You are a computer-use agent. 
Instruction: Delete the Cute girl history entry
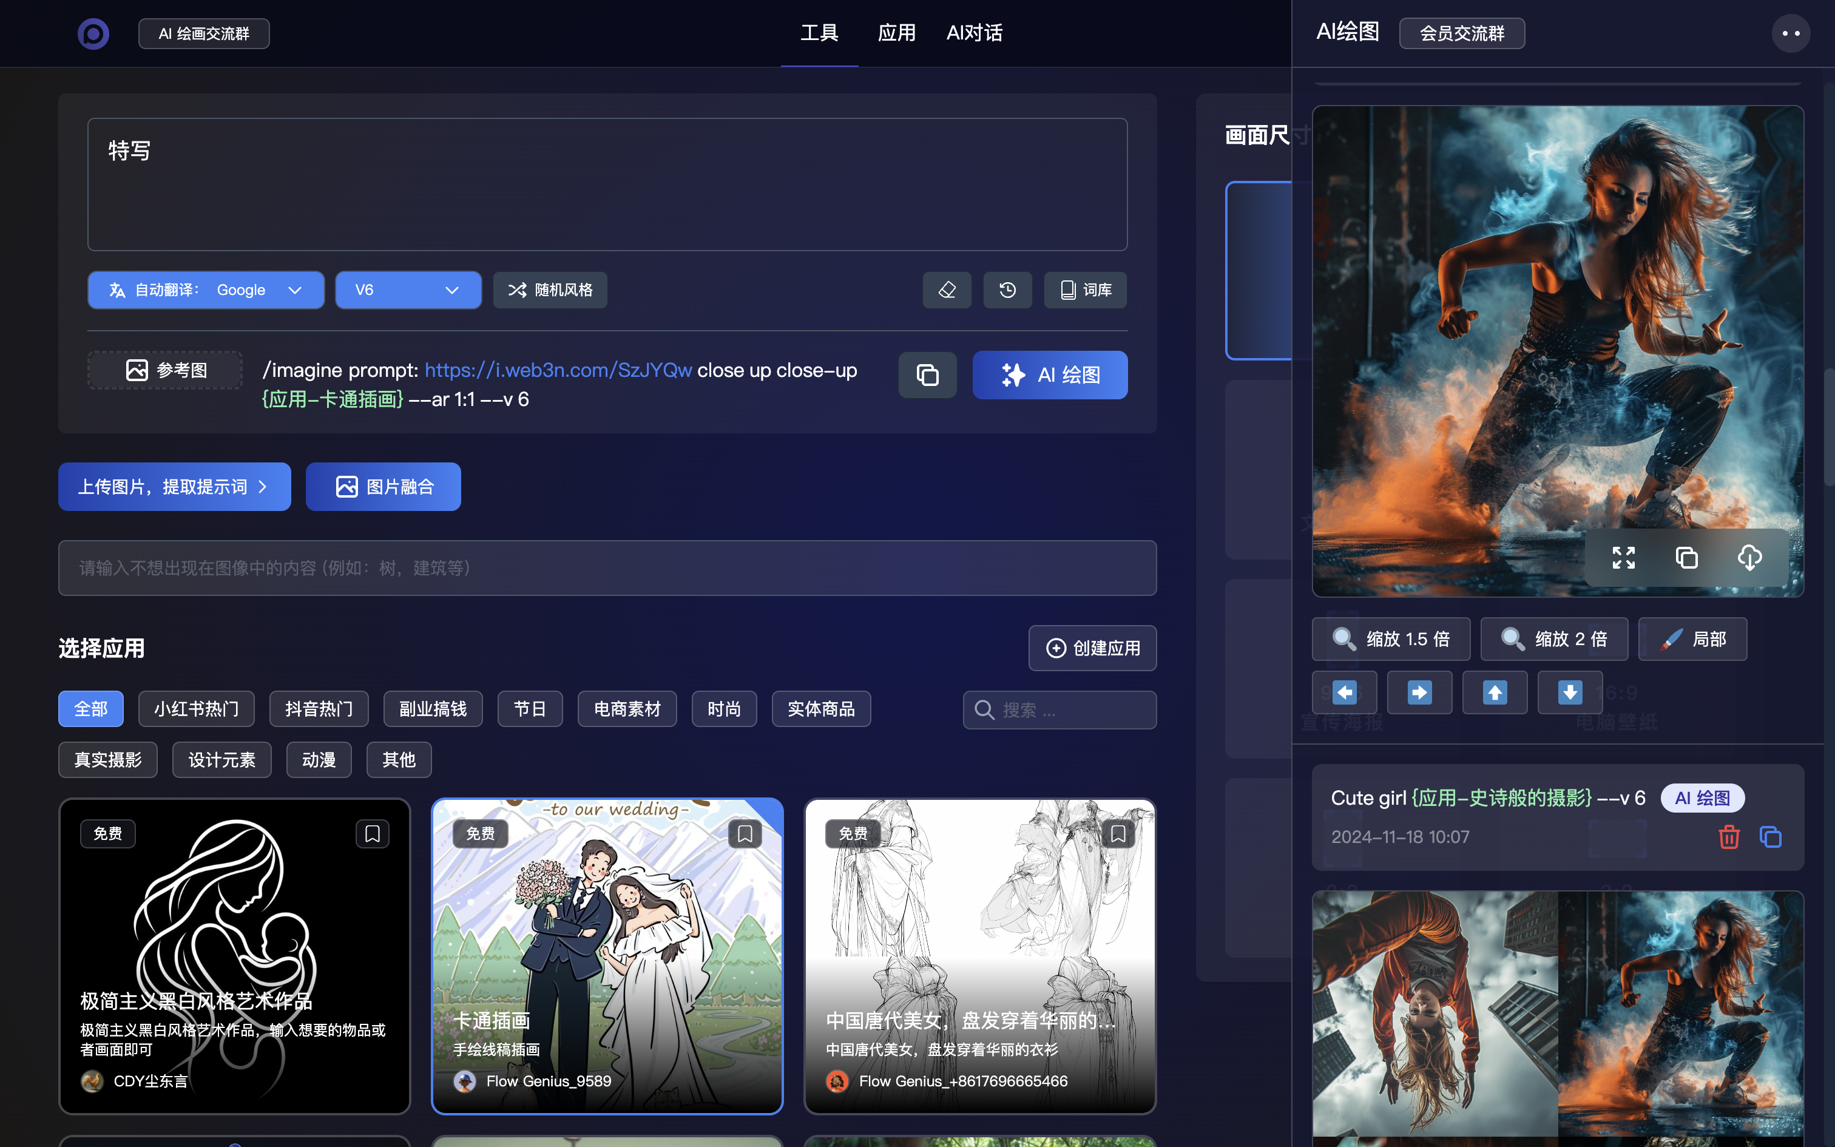[1729, 837]
